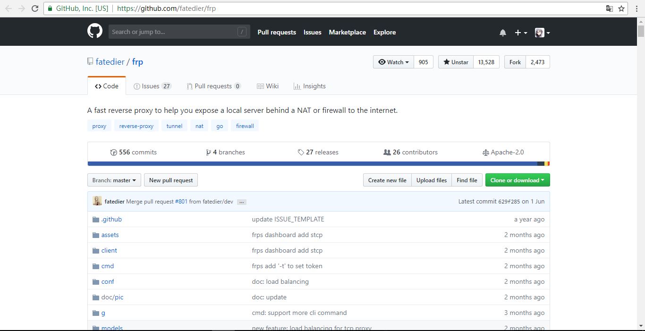The image size is (645, 331).
Task: Open the notifications bell
Action: coord(503,33)
